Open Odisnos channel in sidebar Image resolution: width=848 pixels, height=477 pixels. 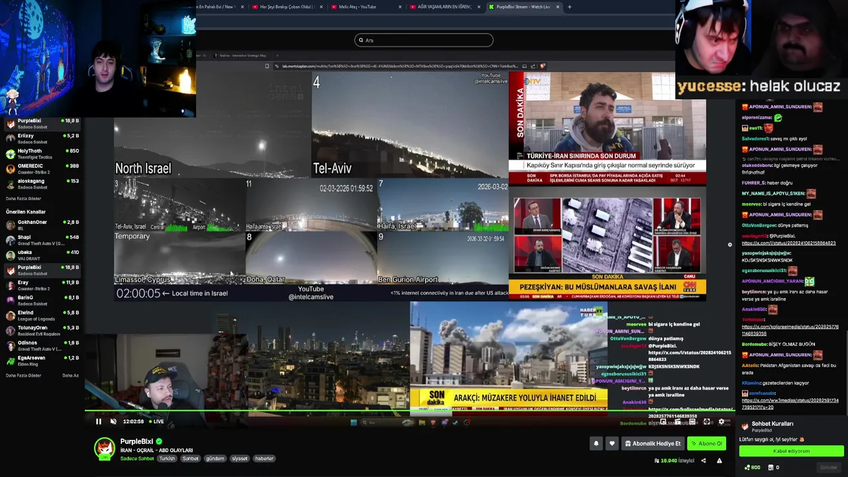coord(42,346)
